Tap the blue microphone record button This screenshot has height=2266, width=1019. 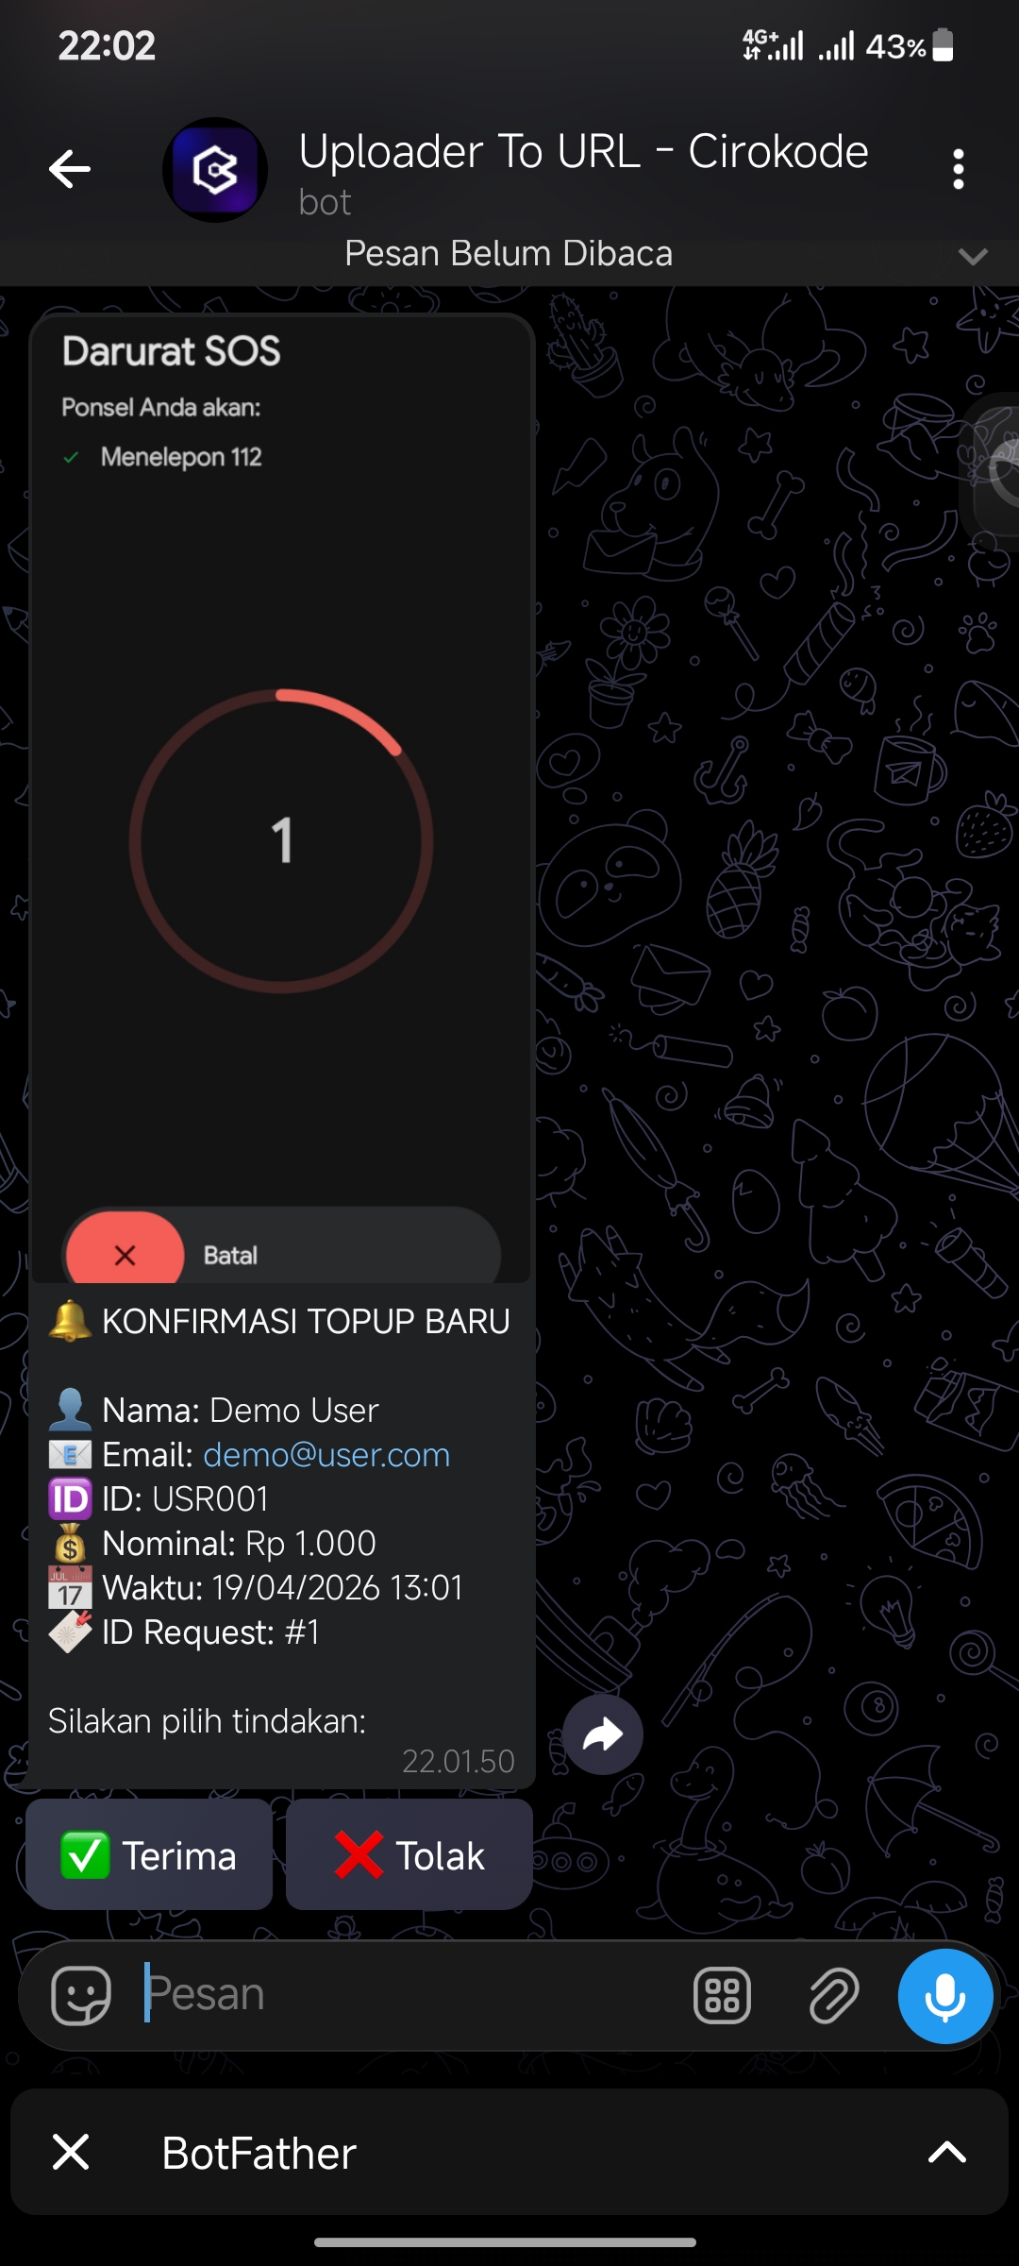coord(944,1996)
